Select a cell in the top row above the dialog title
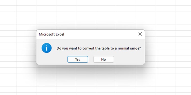The width and height of the screenshot is (191, 95). tap(46, 3)
